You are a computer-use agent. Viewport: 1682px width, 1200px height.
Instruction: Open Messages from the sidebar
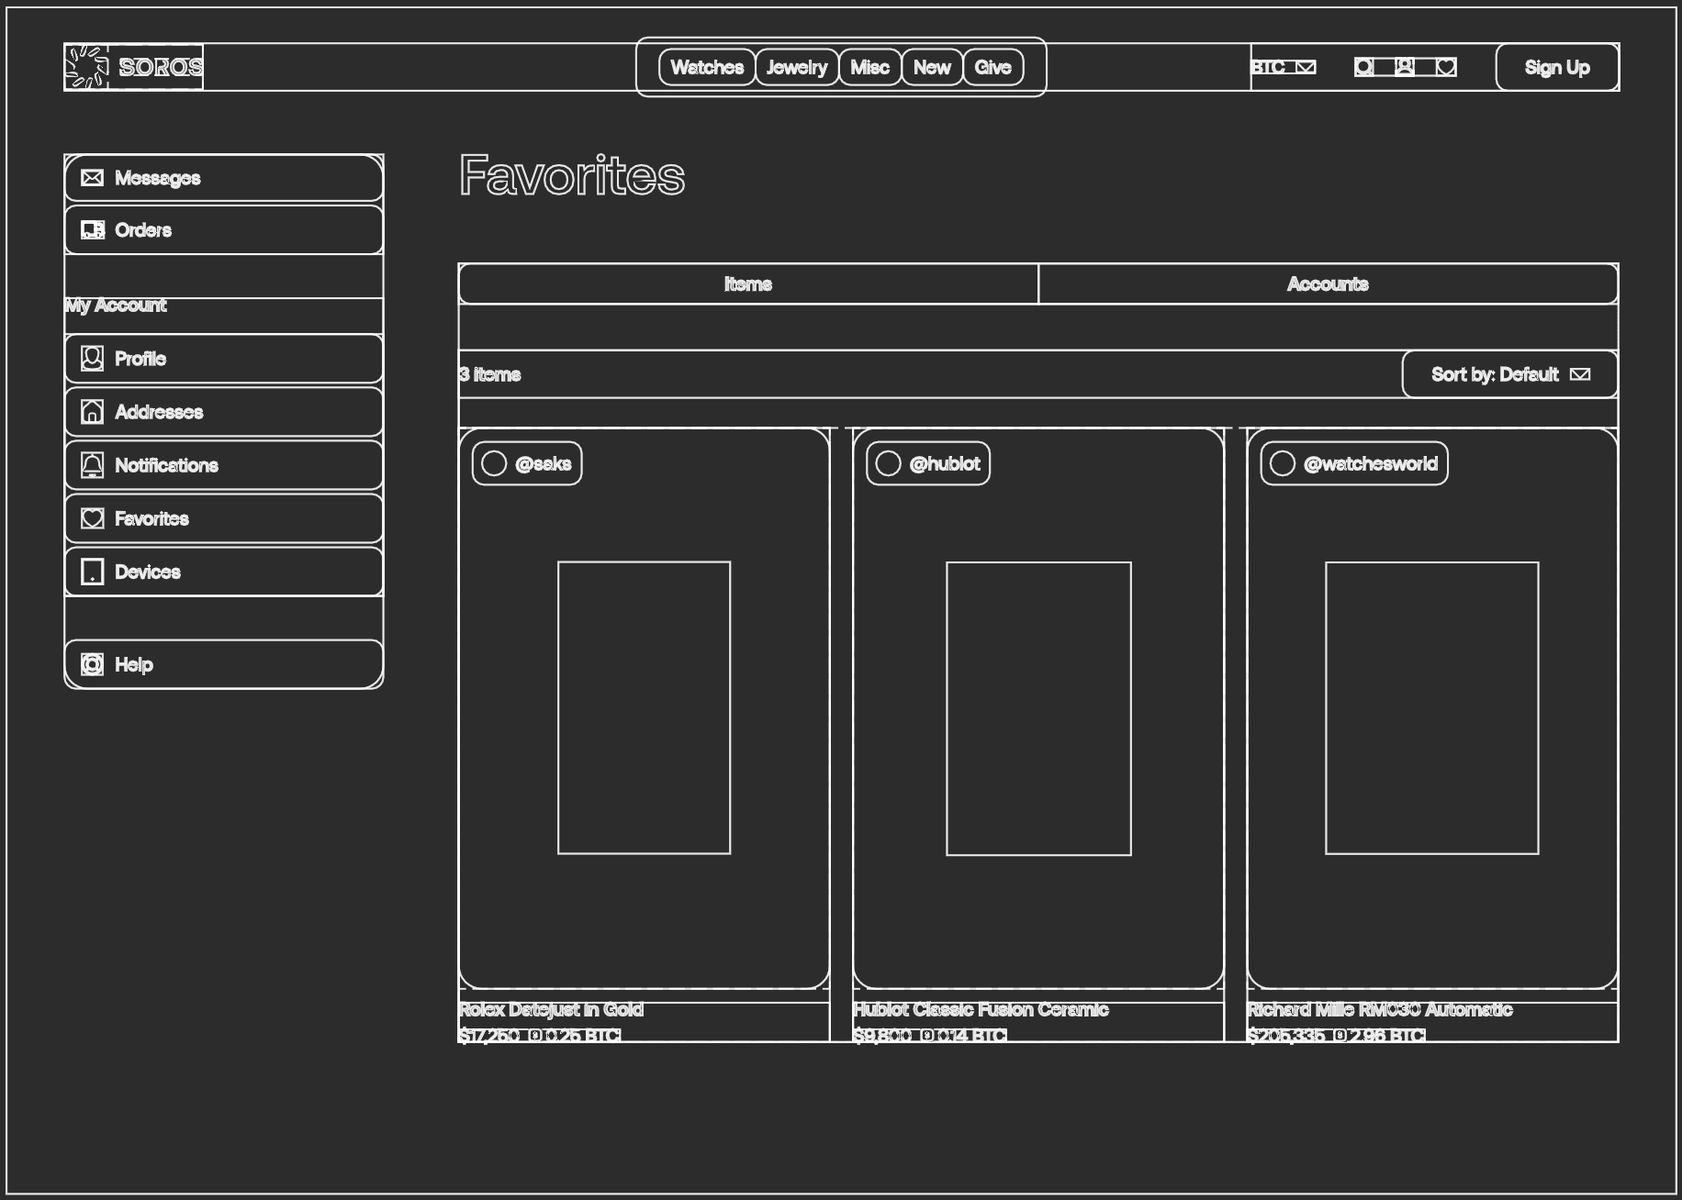(x=224, y=178)
